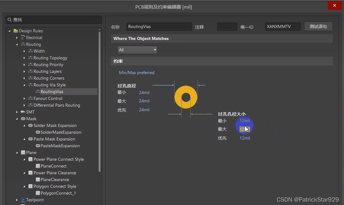Viewport: 344px width, 205px height.
Task: Select the PlaneClearance rule
Action: pos(55,179)
